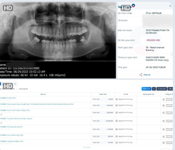Screen dimensions: 175x150
Task: Click the Nội Dung Ghi Chú column header
Action: pos(149,94)
